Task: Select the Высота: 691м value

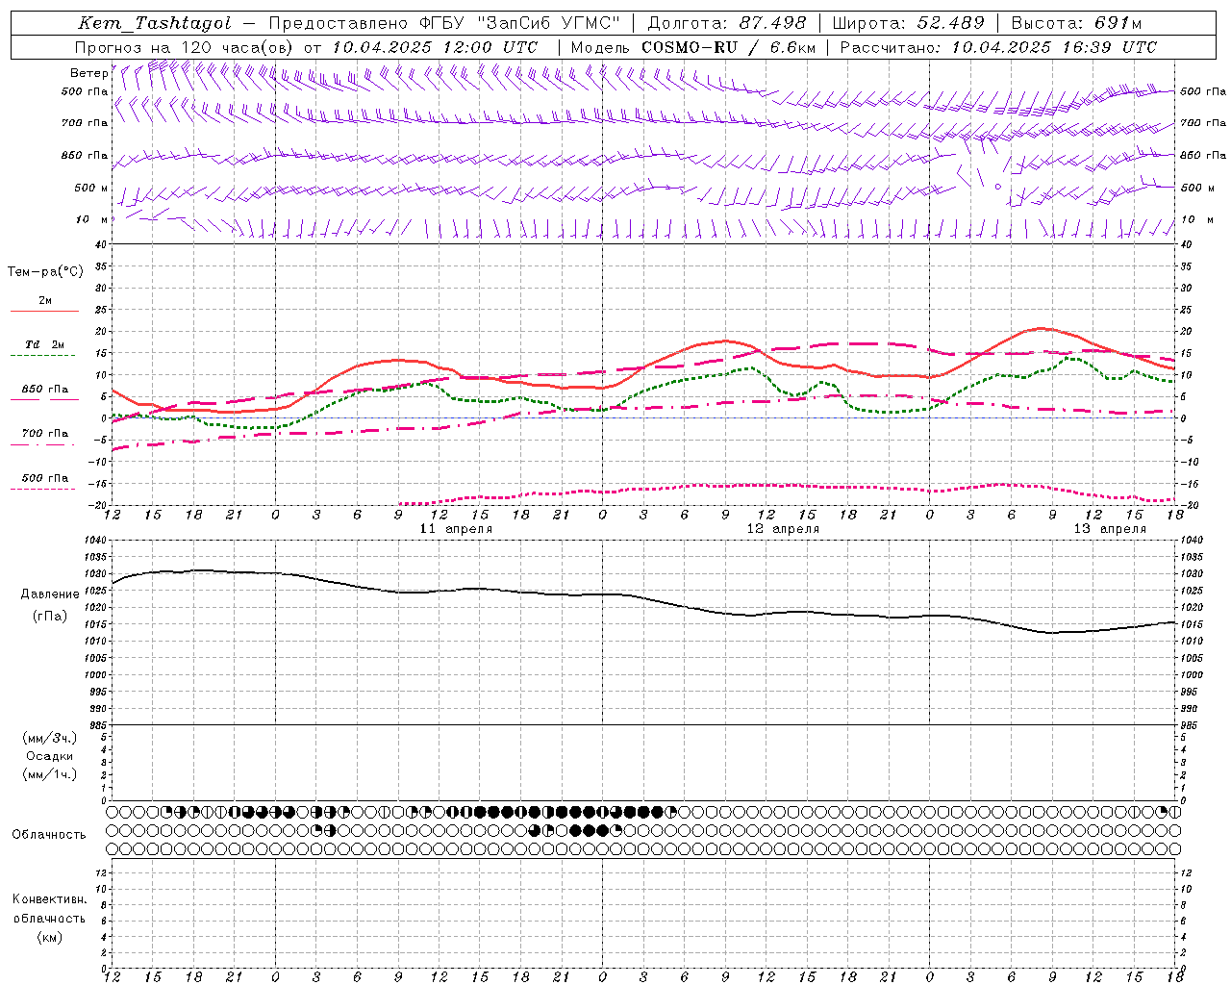Action: (x=1076, y=23)
